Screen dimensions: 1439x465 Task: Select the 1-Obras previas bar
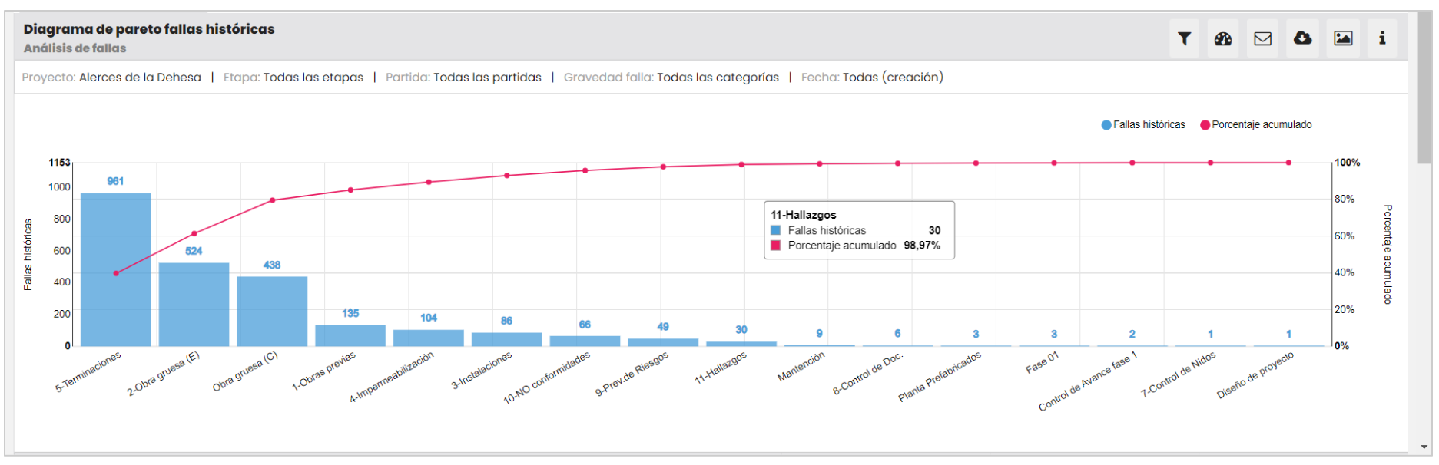point(350,335)
